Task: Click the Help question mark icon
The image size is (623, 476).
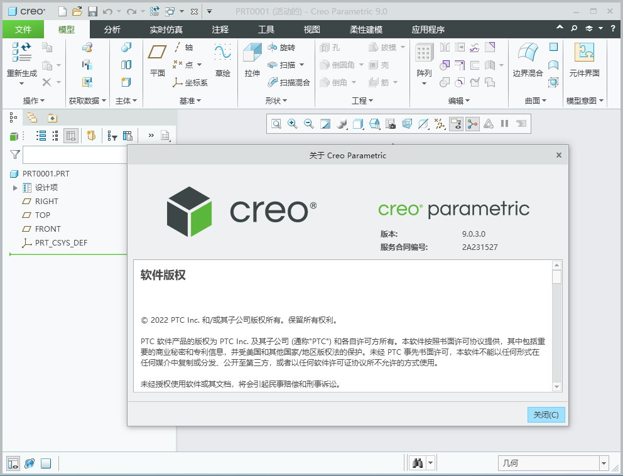Action: point(613,28)
